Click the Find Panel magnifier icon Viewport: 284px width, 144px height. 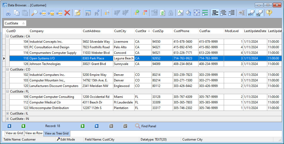point(138,126)
